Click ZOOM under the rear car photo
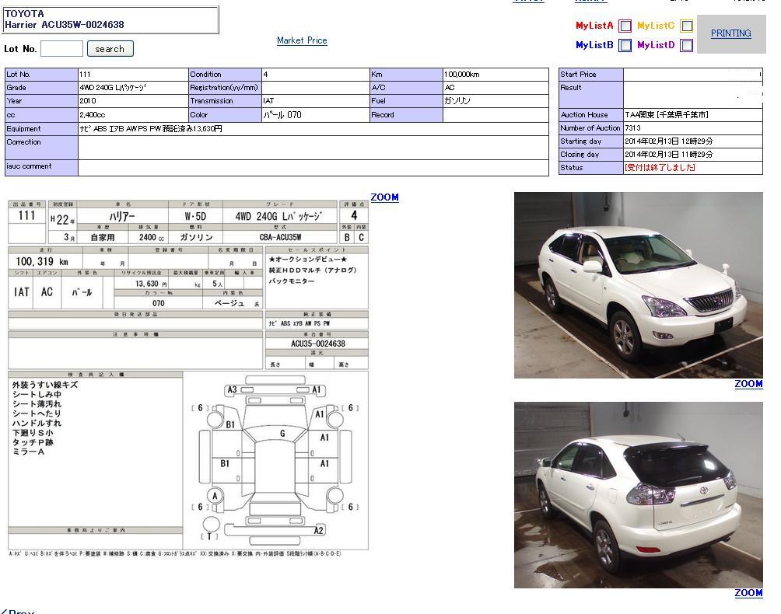Viewport: 781px width, 614px height. [x=748, y=593]
